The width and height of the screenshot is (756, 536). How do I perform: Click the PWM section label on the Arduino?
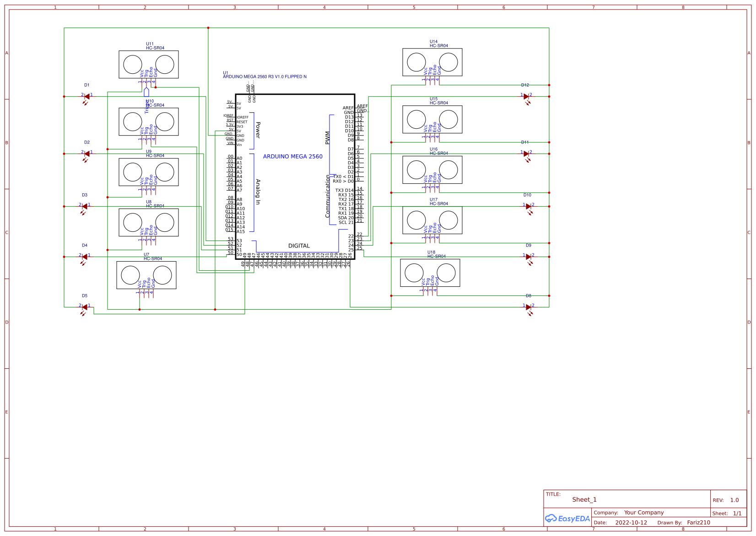pyautogui.click(x=327, y=137)
